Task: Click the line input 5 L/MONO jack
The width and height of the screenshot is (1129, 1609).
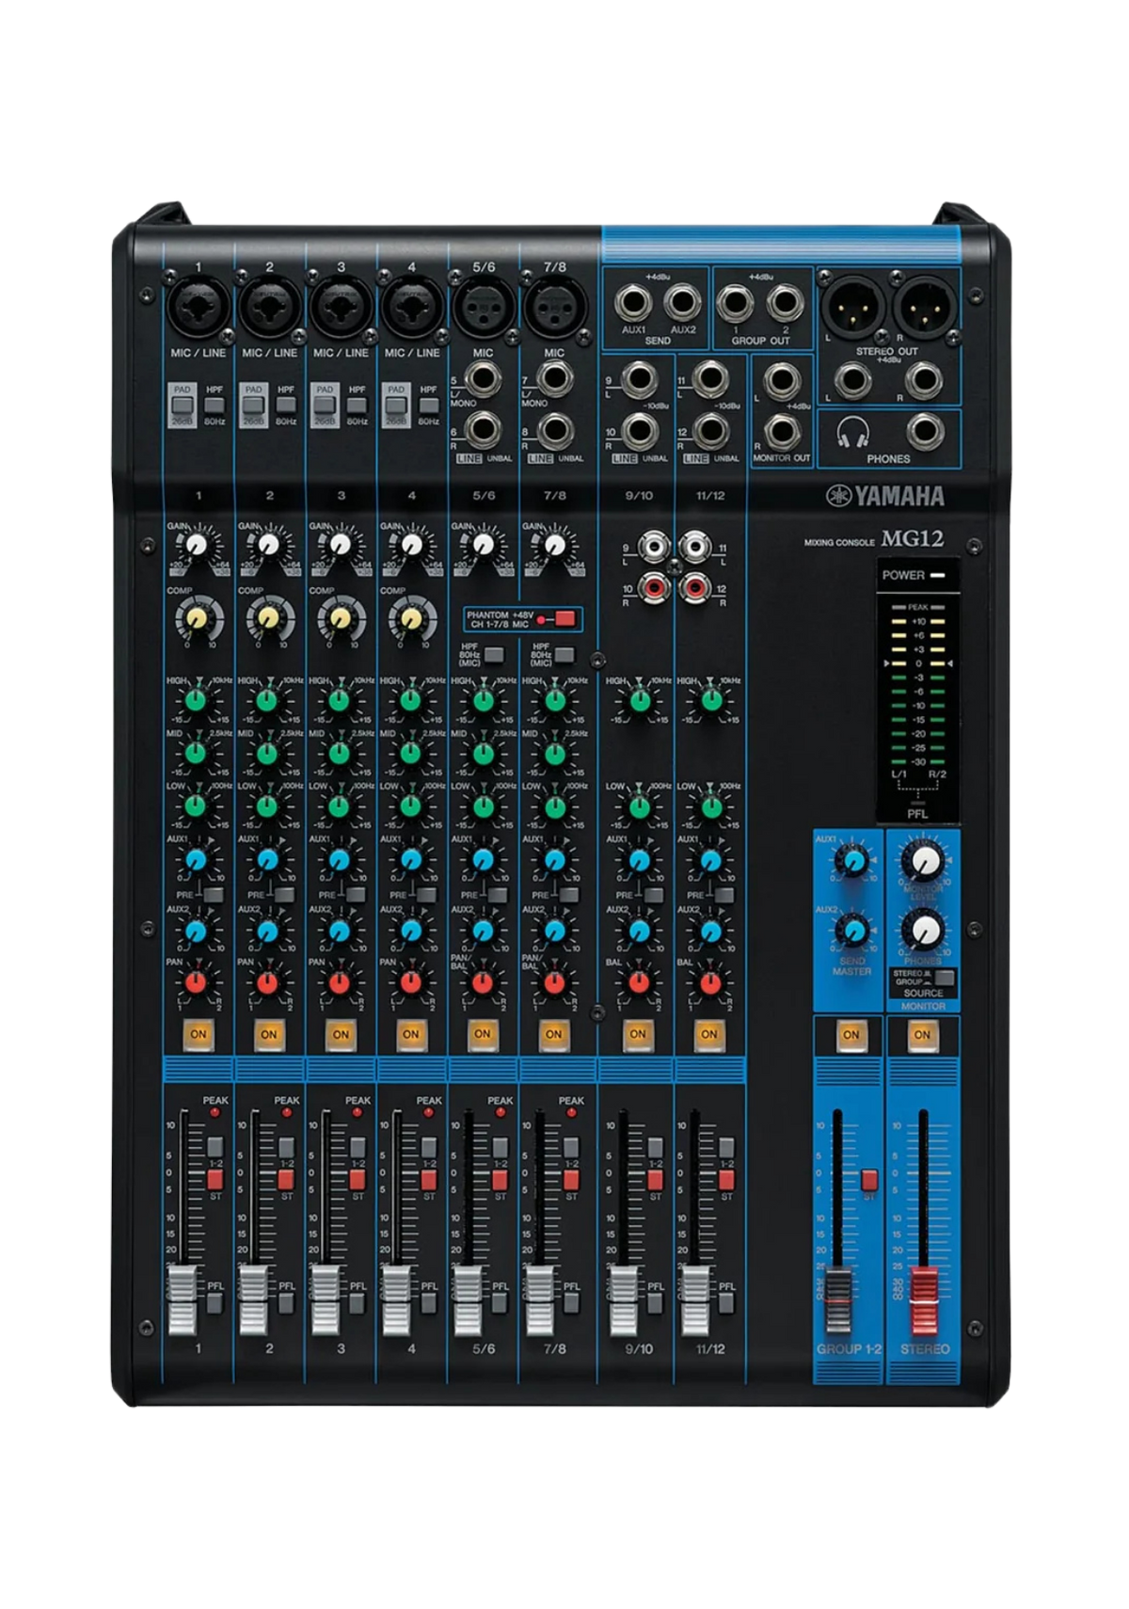Action: click(484, 380)
